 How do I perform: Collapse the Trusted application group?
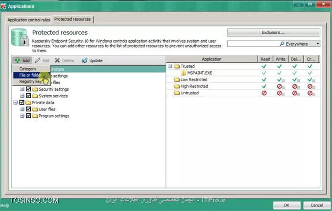170,66
